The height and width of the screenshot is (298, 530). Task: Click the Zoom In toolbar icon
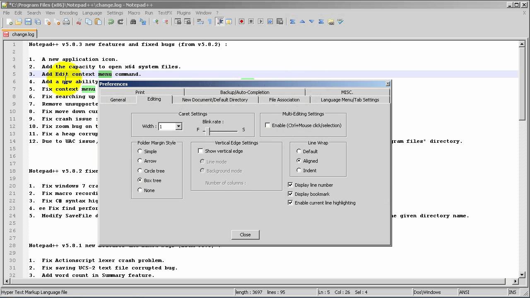click(x=156, y=22)
